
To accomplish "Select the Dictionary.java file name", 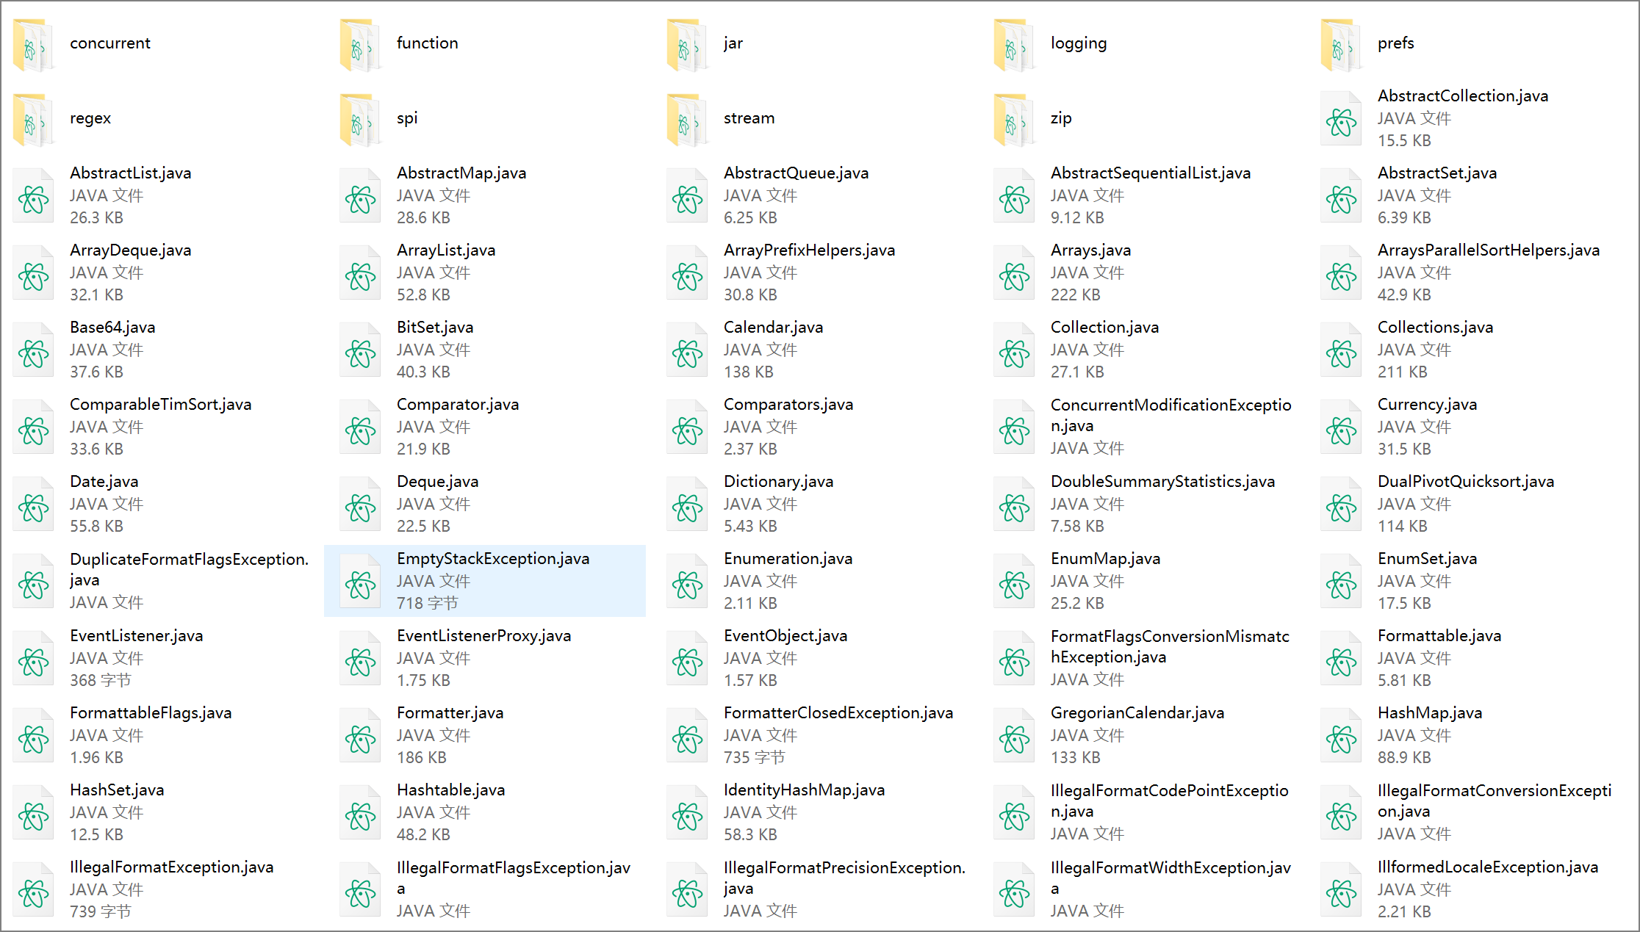I will coord(778,482).
